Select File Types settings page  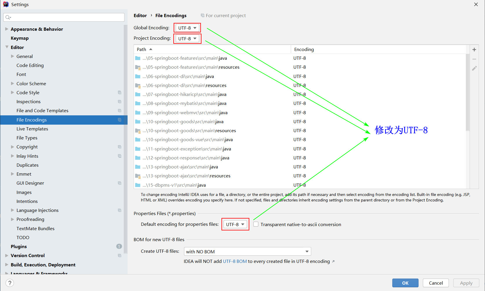[x=27, y=138]
